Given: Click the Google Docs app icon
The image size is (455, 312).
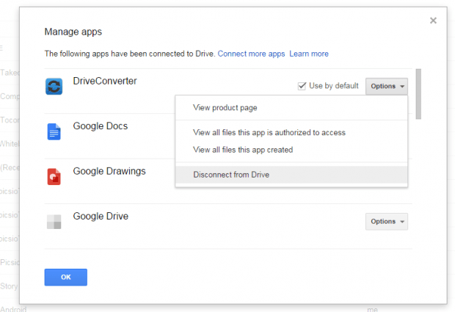Looking at the screenshot, I should (54, 131).
